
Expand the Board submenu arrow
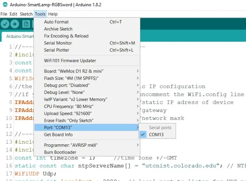click(138, 71)
